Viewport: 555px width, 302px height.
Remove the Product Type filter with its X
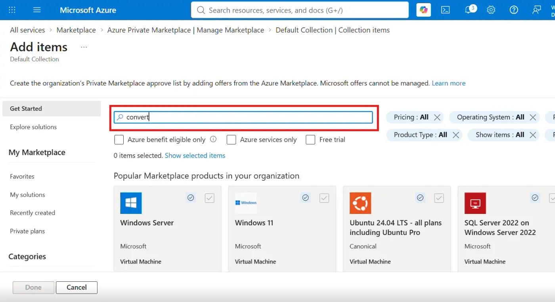456,135
